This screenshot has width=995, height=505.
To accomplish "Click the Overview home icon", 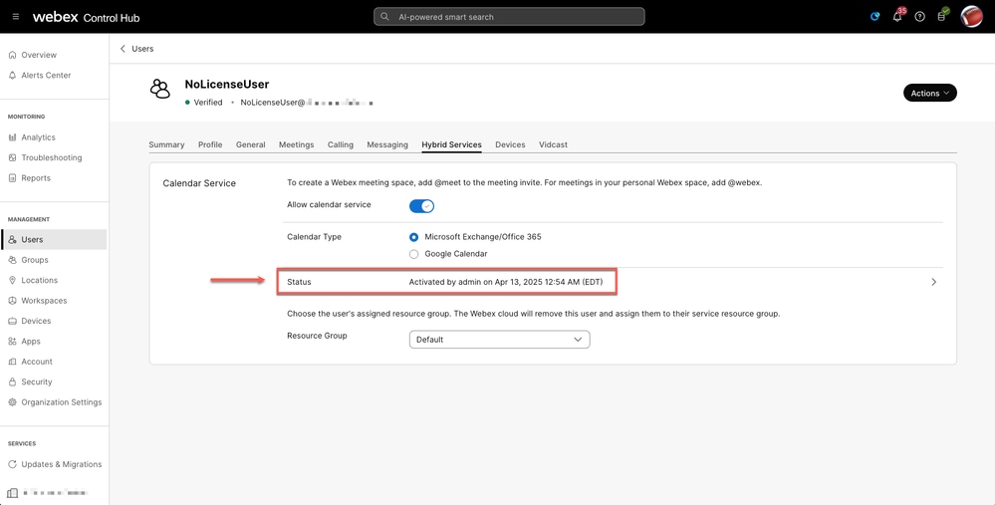I will point(13,55).
